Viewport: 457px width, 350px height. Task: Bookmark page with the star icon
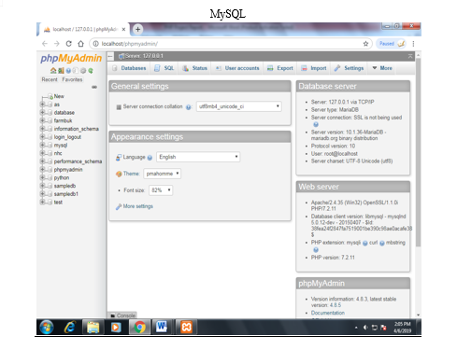coord(365,44)
